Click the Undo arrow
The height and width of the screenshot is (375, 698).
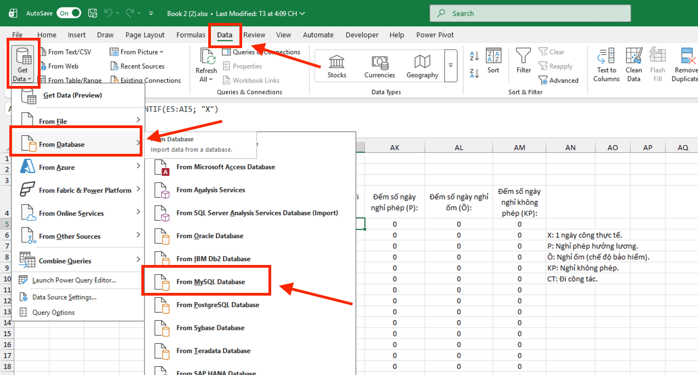coord(108,13)
